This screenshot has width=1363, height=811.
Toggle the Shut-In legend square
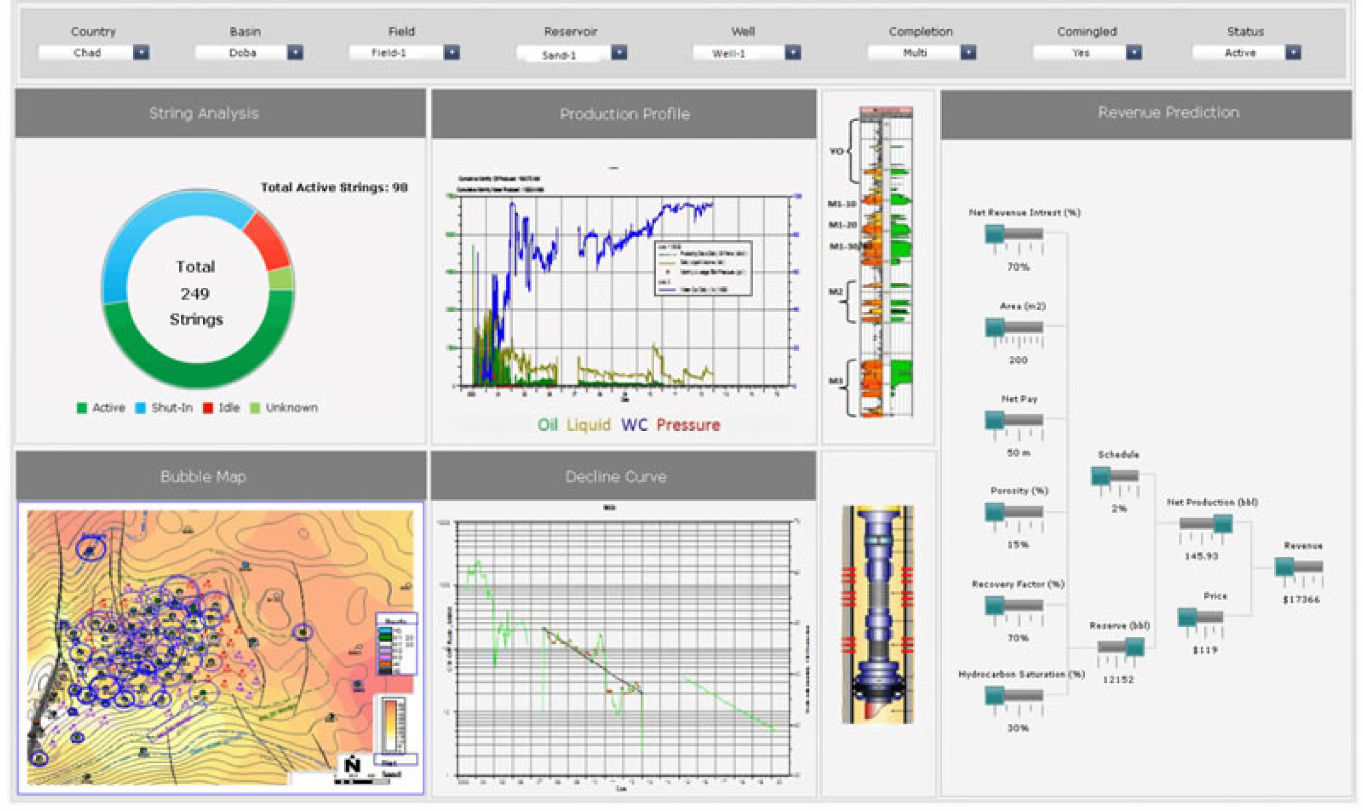(x=140, y=408)
